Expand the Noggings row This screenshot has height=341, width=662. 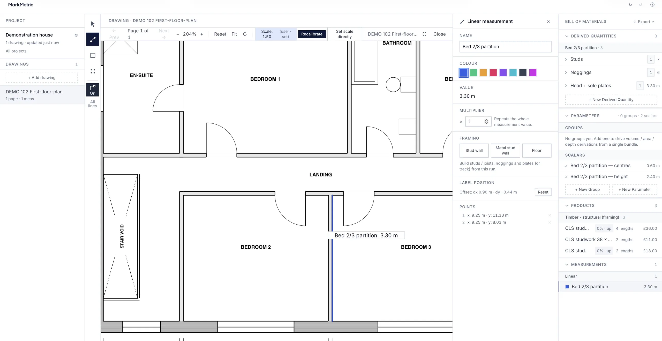click(566, 72)
